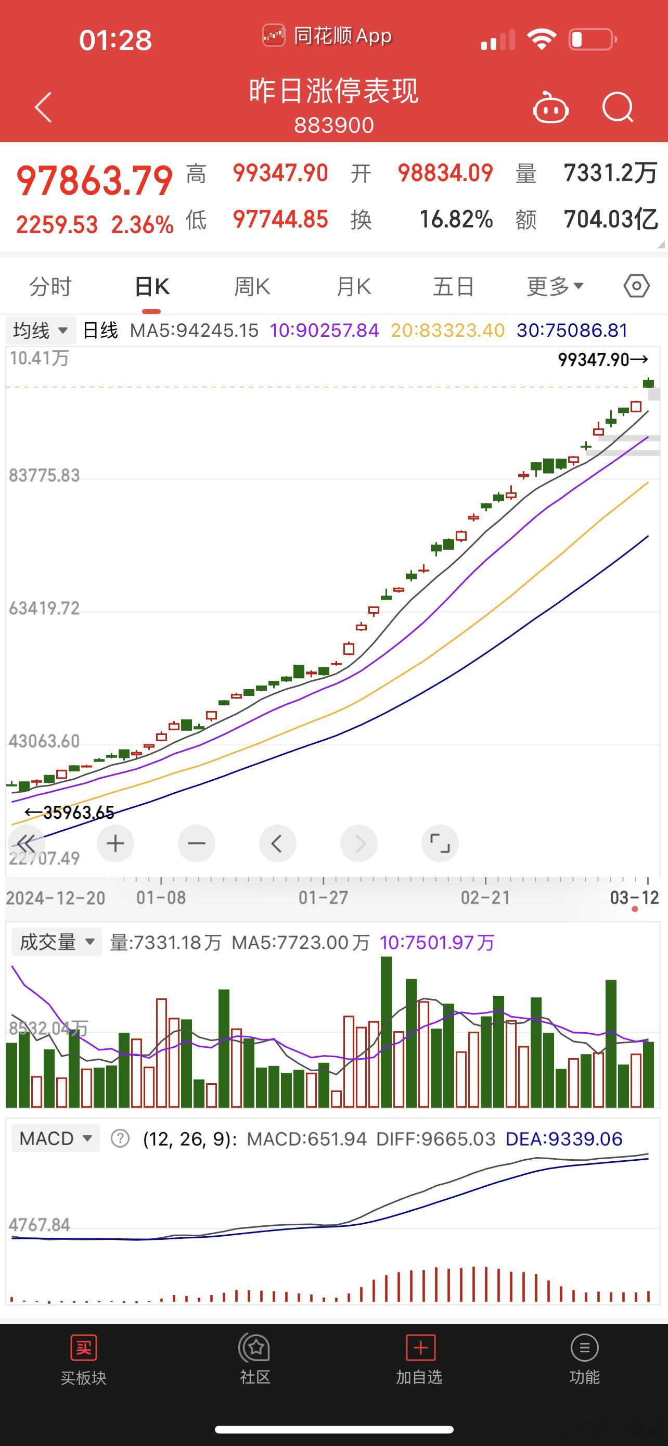Viewport: 668px width, 1446px height.
Task: Tap purple volume 10:7501.97万 label
Action: point(437,943)
